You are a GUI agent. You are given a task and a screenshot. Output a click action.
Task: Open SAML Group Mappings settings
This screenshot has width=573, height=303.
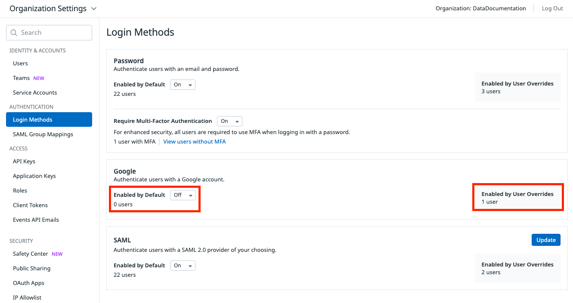tap(43, 134)
